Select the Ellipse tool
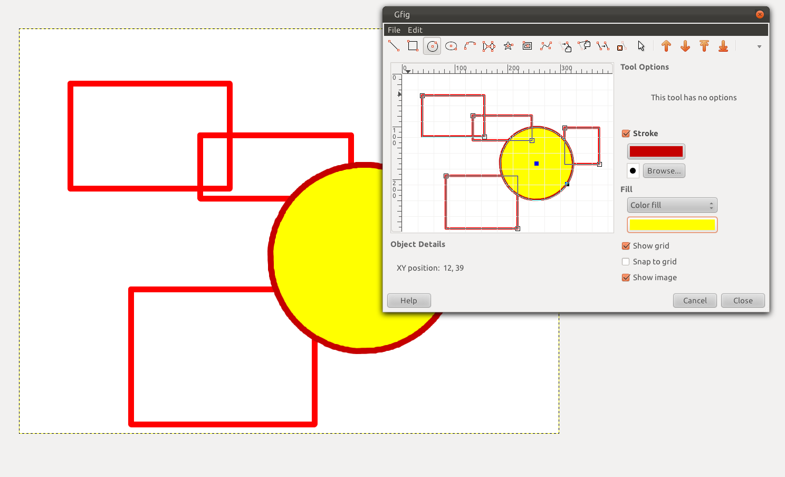Viewport: 785px width, 477px height. click(x=451, y=46)
